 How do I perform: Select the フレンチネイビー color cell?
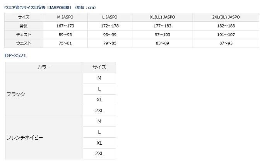[25, 137]
